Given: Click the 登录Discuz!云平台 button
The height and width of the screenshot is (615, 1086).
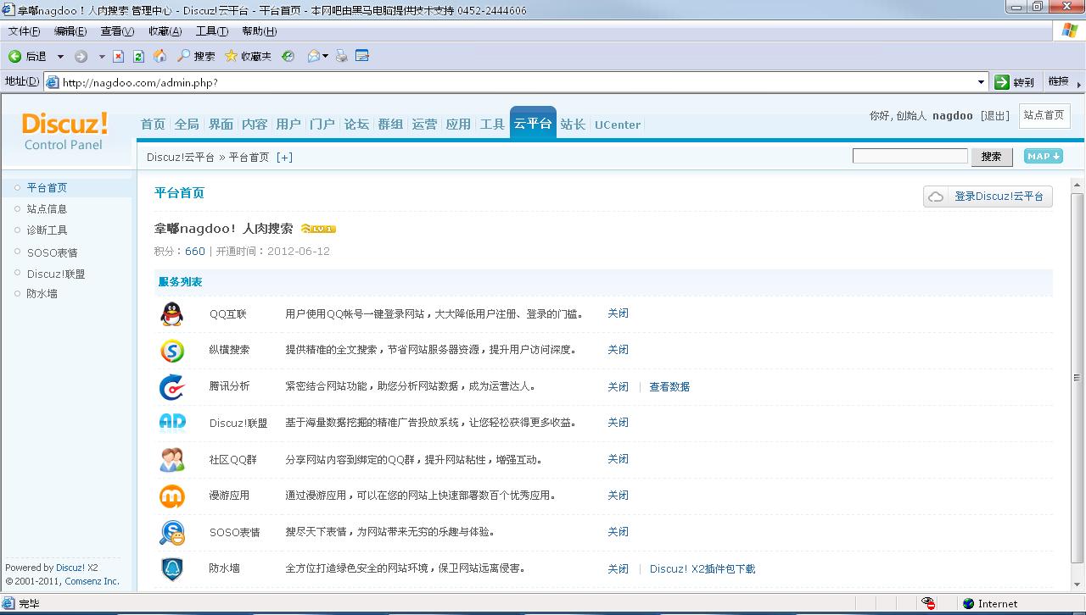Looking at the screenshot, I should (x=988, y=197).
